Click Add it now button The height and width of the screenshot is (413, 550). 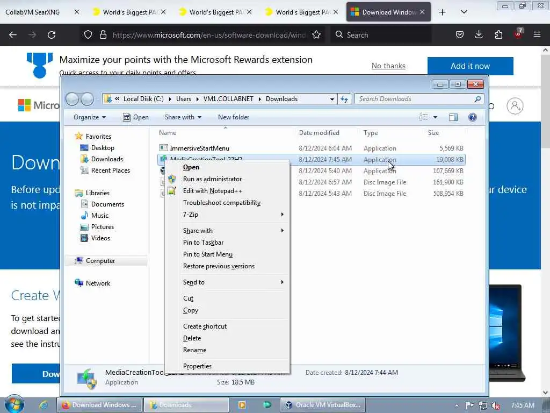click(470, 66)
